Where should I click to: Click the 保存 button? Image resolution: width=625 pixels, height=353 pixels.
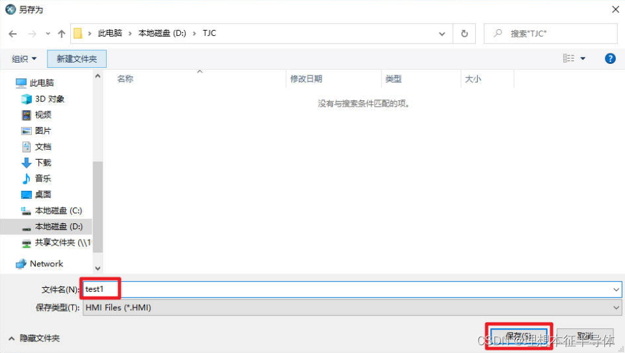pyautogui.click(x=519, y=336)
